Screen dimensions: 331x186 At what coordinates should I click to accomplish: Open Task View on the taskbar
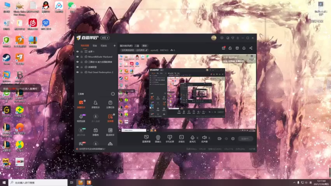(72, 182)
